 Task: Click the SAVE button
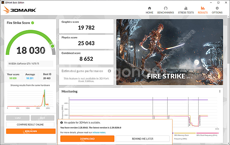pos(43,118)
